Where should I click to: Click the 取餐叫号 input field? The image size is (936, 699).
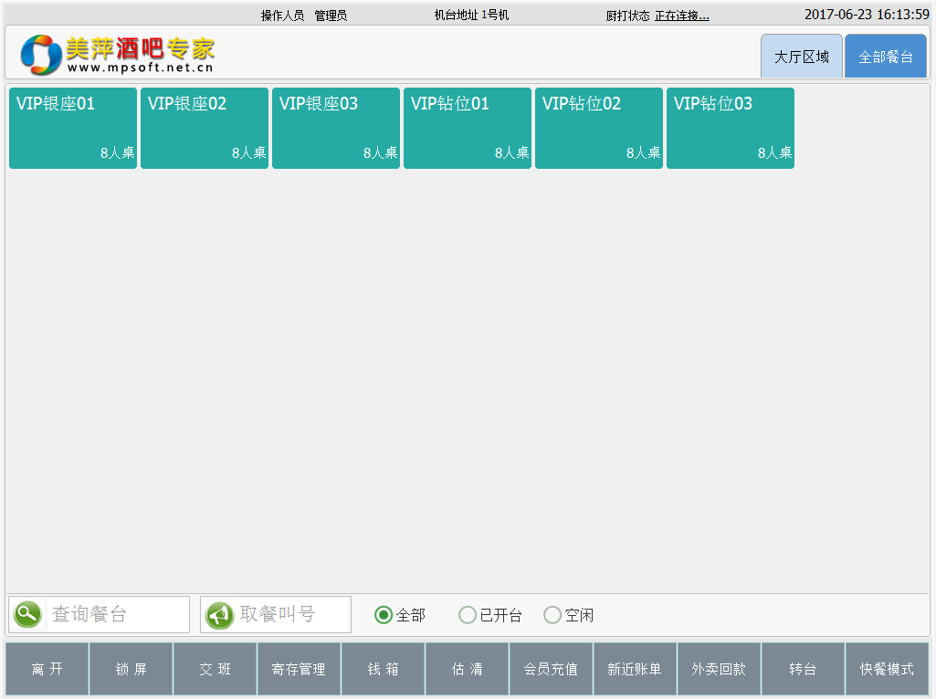tap(290, 614)
